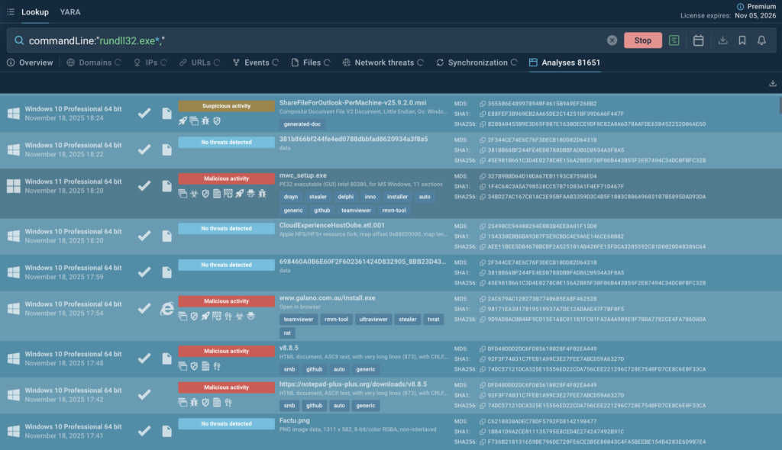The width and height of the screenshot is (782, 450).
Task: Click the bookmarks icon in the top bar
Action: click(x=742, y=40)
